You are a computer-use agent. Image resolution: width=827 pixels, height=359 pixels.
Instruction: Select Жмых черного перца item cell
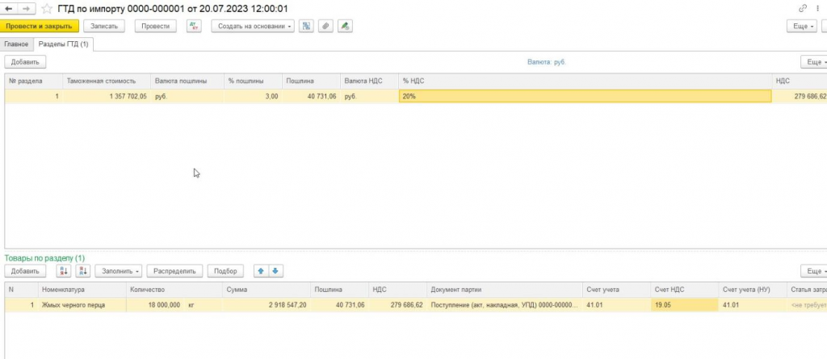tap(82, 305)
